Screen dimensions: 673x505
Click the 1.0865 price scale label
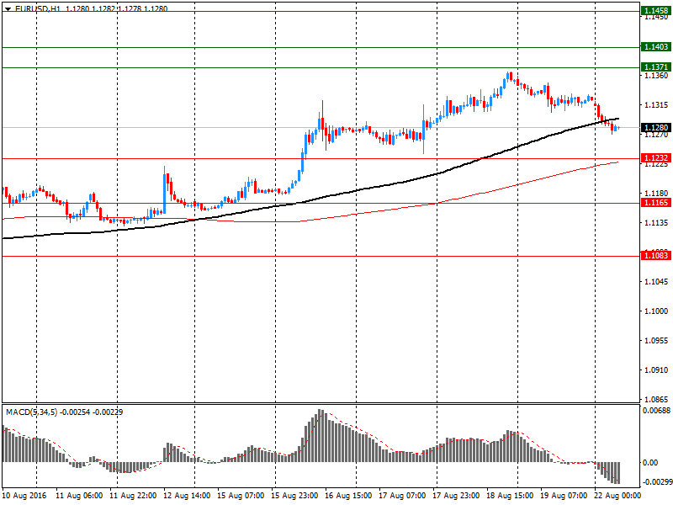[x=656, y=399]
